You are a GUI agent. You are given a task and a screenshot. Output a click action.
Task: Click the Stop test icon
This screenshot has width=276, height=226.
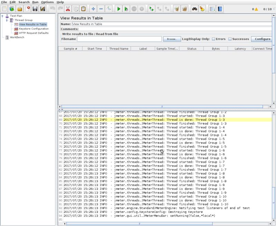(x=134, y=9)
